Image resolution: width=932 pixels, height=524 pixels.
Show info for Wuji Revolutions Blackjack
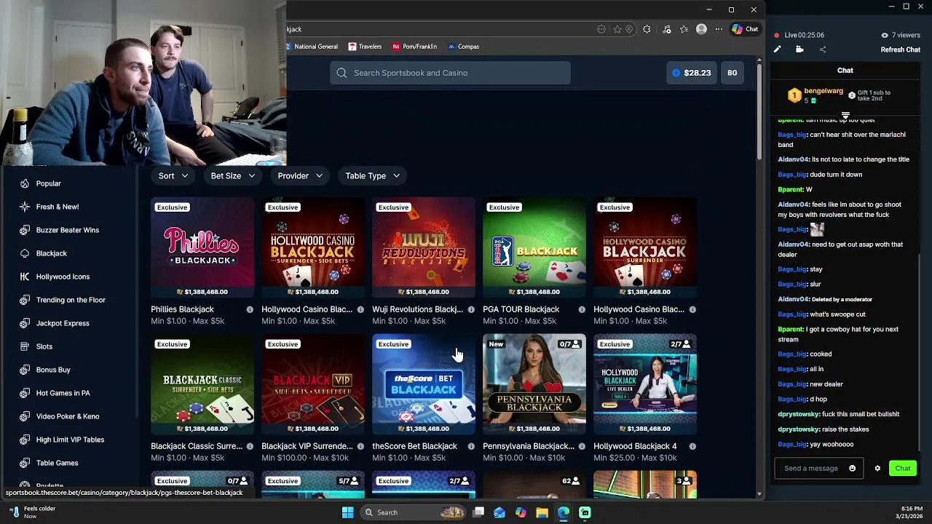pos(471,309)
